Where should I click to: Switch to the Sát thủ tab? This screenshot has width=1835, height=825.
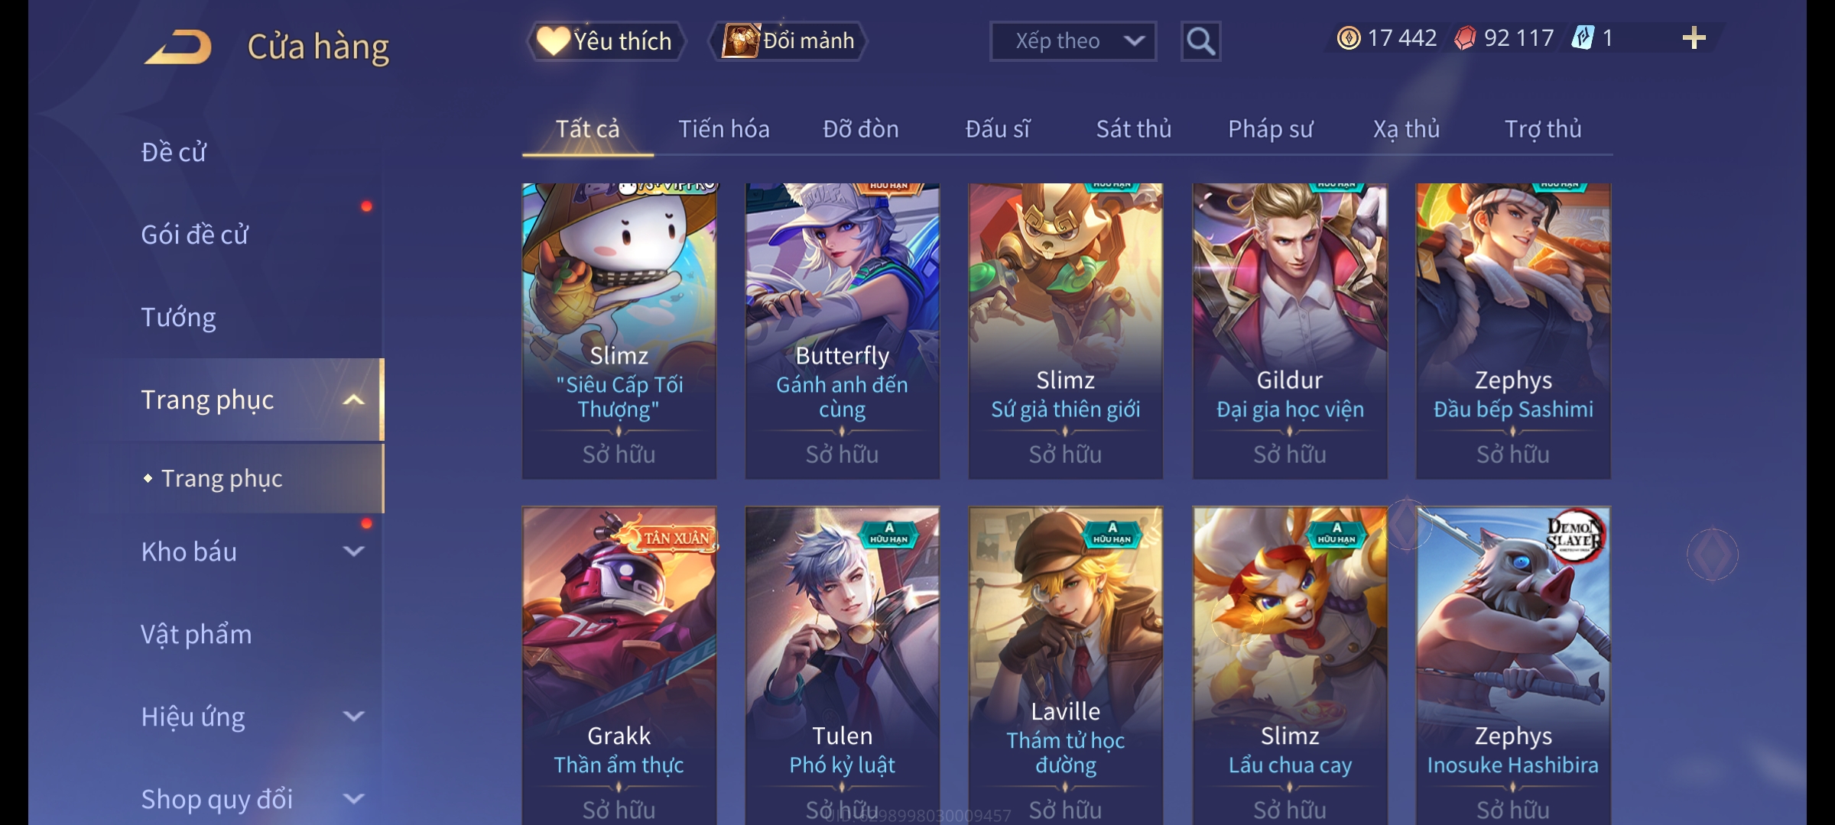pos(1134,129)
